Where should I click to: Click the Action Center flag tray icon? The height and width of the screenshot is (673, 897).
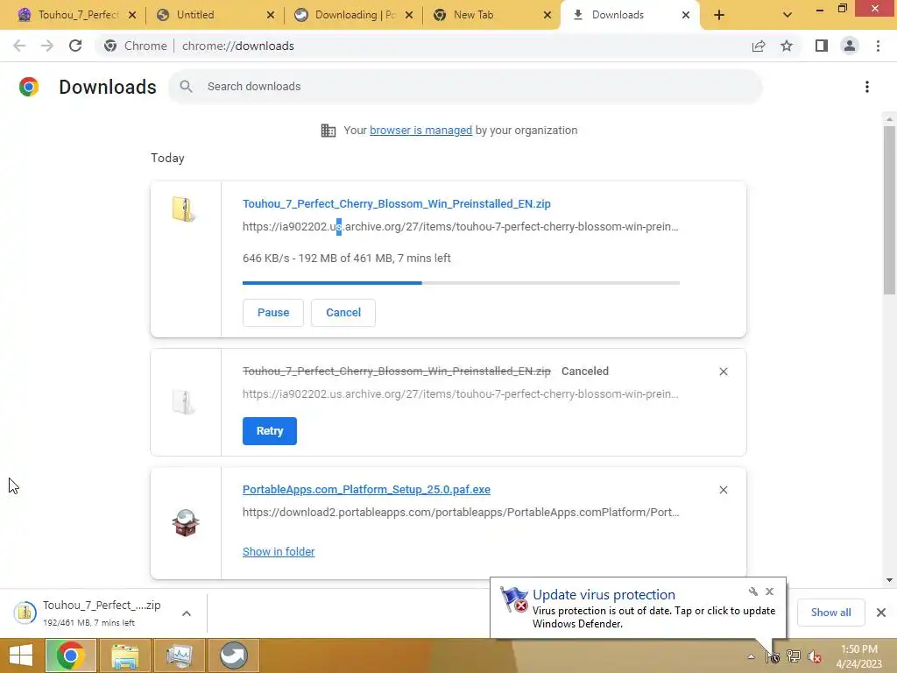(x=773, y=656)
